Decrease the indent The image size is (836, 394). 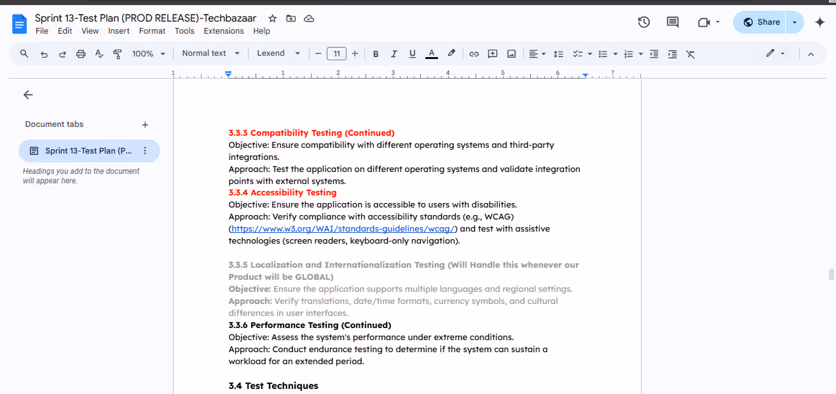(654, 54)
